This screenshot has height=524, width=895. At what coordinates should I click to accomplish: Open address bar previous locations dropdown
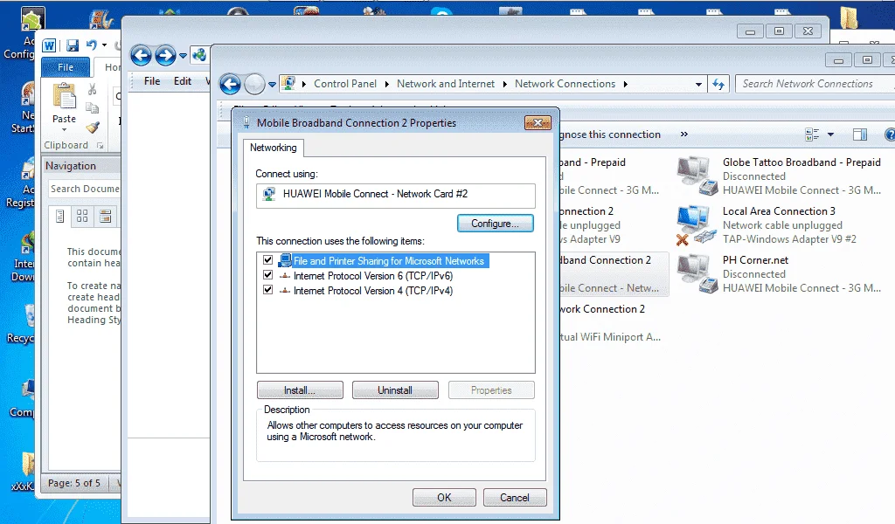pos(698,85)
